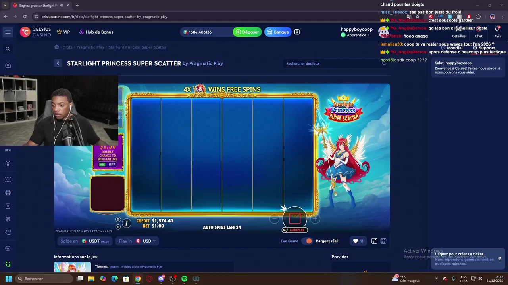Expand the Chrome tab search chevron

click(x=5, y=6)
